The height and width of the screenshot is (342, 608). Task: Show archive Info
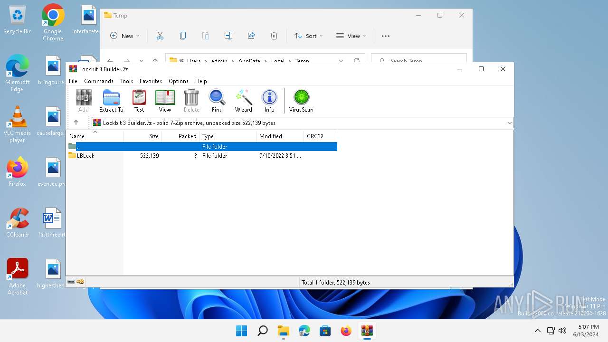tap(269, 101)
